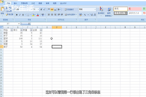This screenshot has width=146, height=97.
Task: Open the font (字体) group dialog launcher
Action: click(45, 19)
